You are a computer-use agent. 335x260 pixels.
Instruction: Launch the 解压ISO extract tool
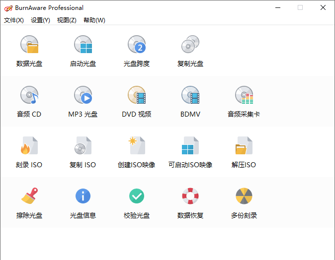point(244,152)
